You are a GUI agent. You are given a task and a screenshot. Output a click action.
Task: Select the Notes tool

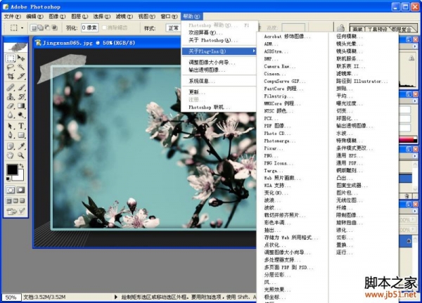click(11, 146)
